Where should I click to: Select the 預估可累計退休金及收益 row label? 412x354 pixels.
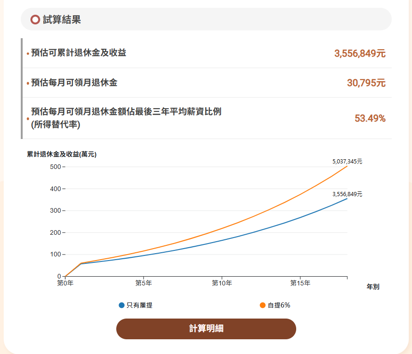pyautogui.click(x=78, y=53)
